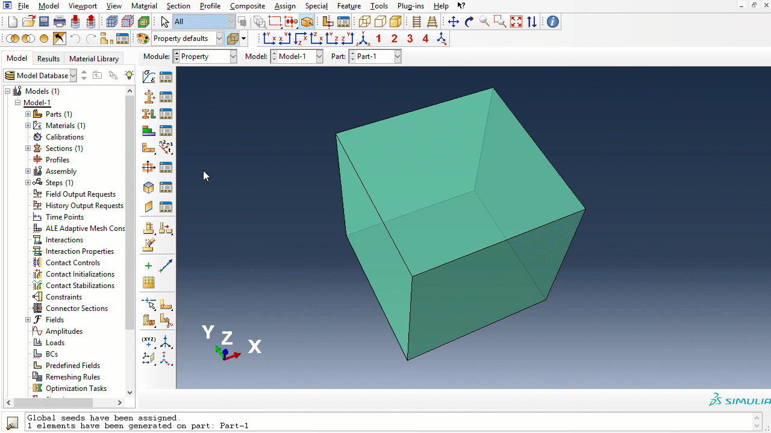Enable Wireframe render style
This screenshot has width=771, height=433.
(364, 22)
